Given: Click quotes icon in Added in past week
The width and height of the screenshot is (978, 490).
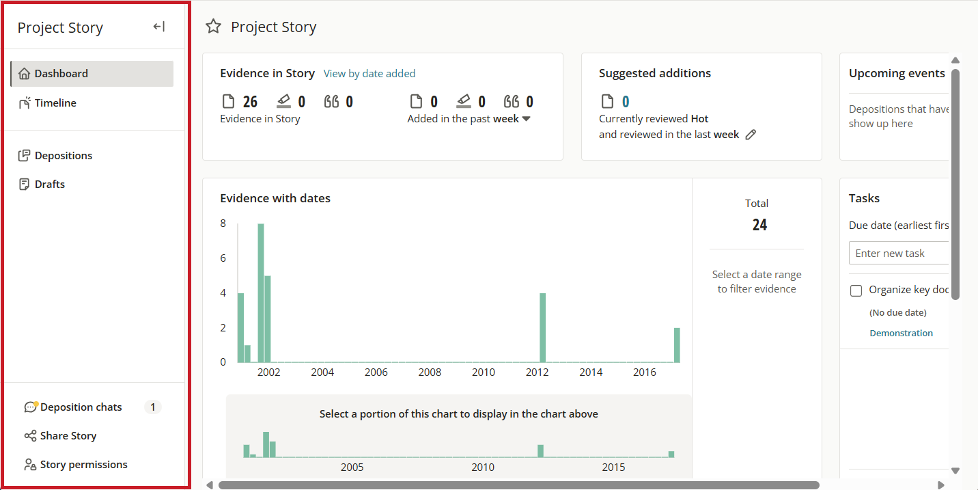Looking at the screenshot, I should pos(512,102).
